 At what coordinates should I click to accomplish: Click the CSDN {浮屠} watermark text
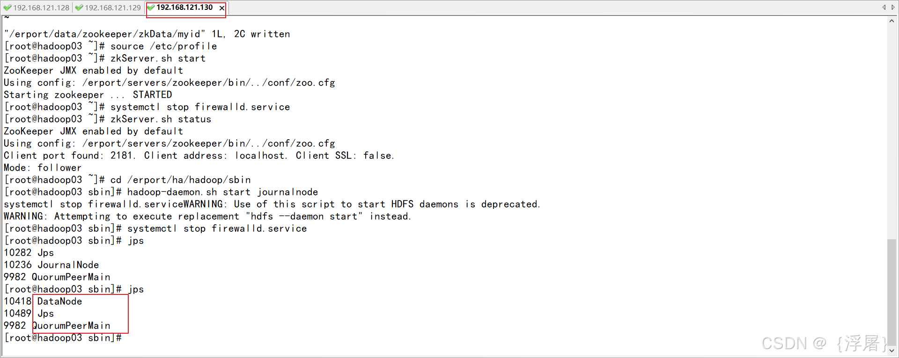click(x=823, y=343)
